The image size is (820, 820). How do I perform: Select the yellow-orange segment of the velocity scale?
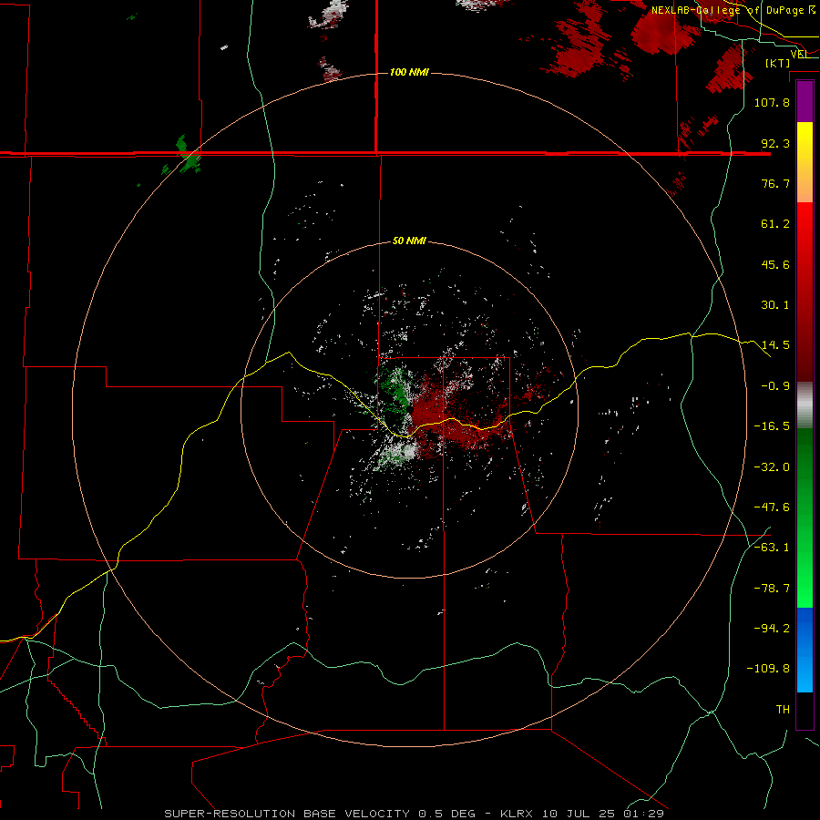pos(805,162)
